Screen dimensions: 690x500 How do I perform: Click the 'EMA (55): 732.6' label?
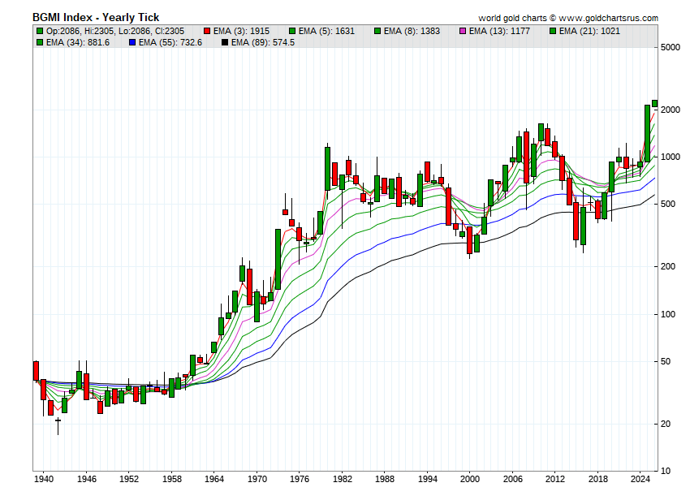click(170, 42)
